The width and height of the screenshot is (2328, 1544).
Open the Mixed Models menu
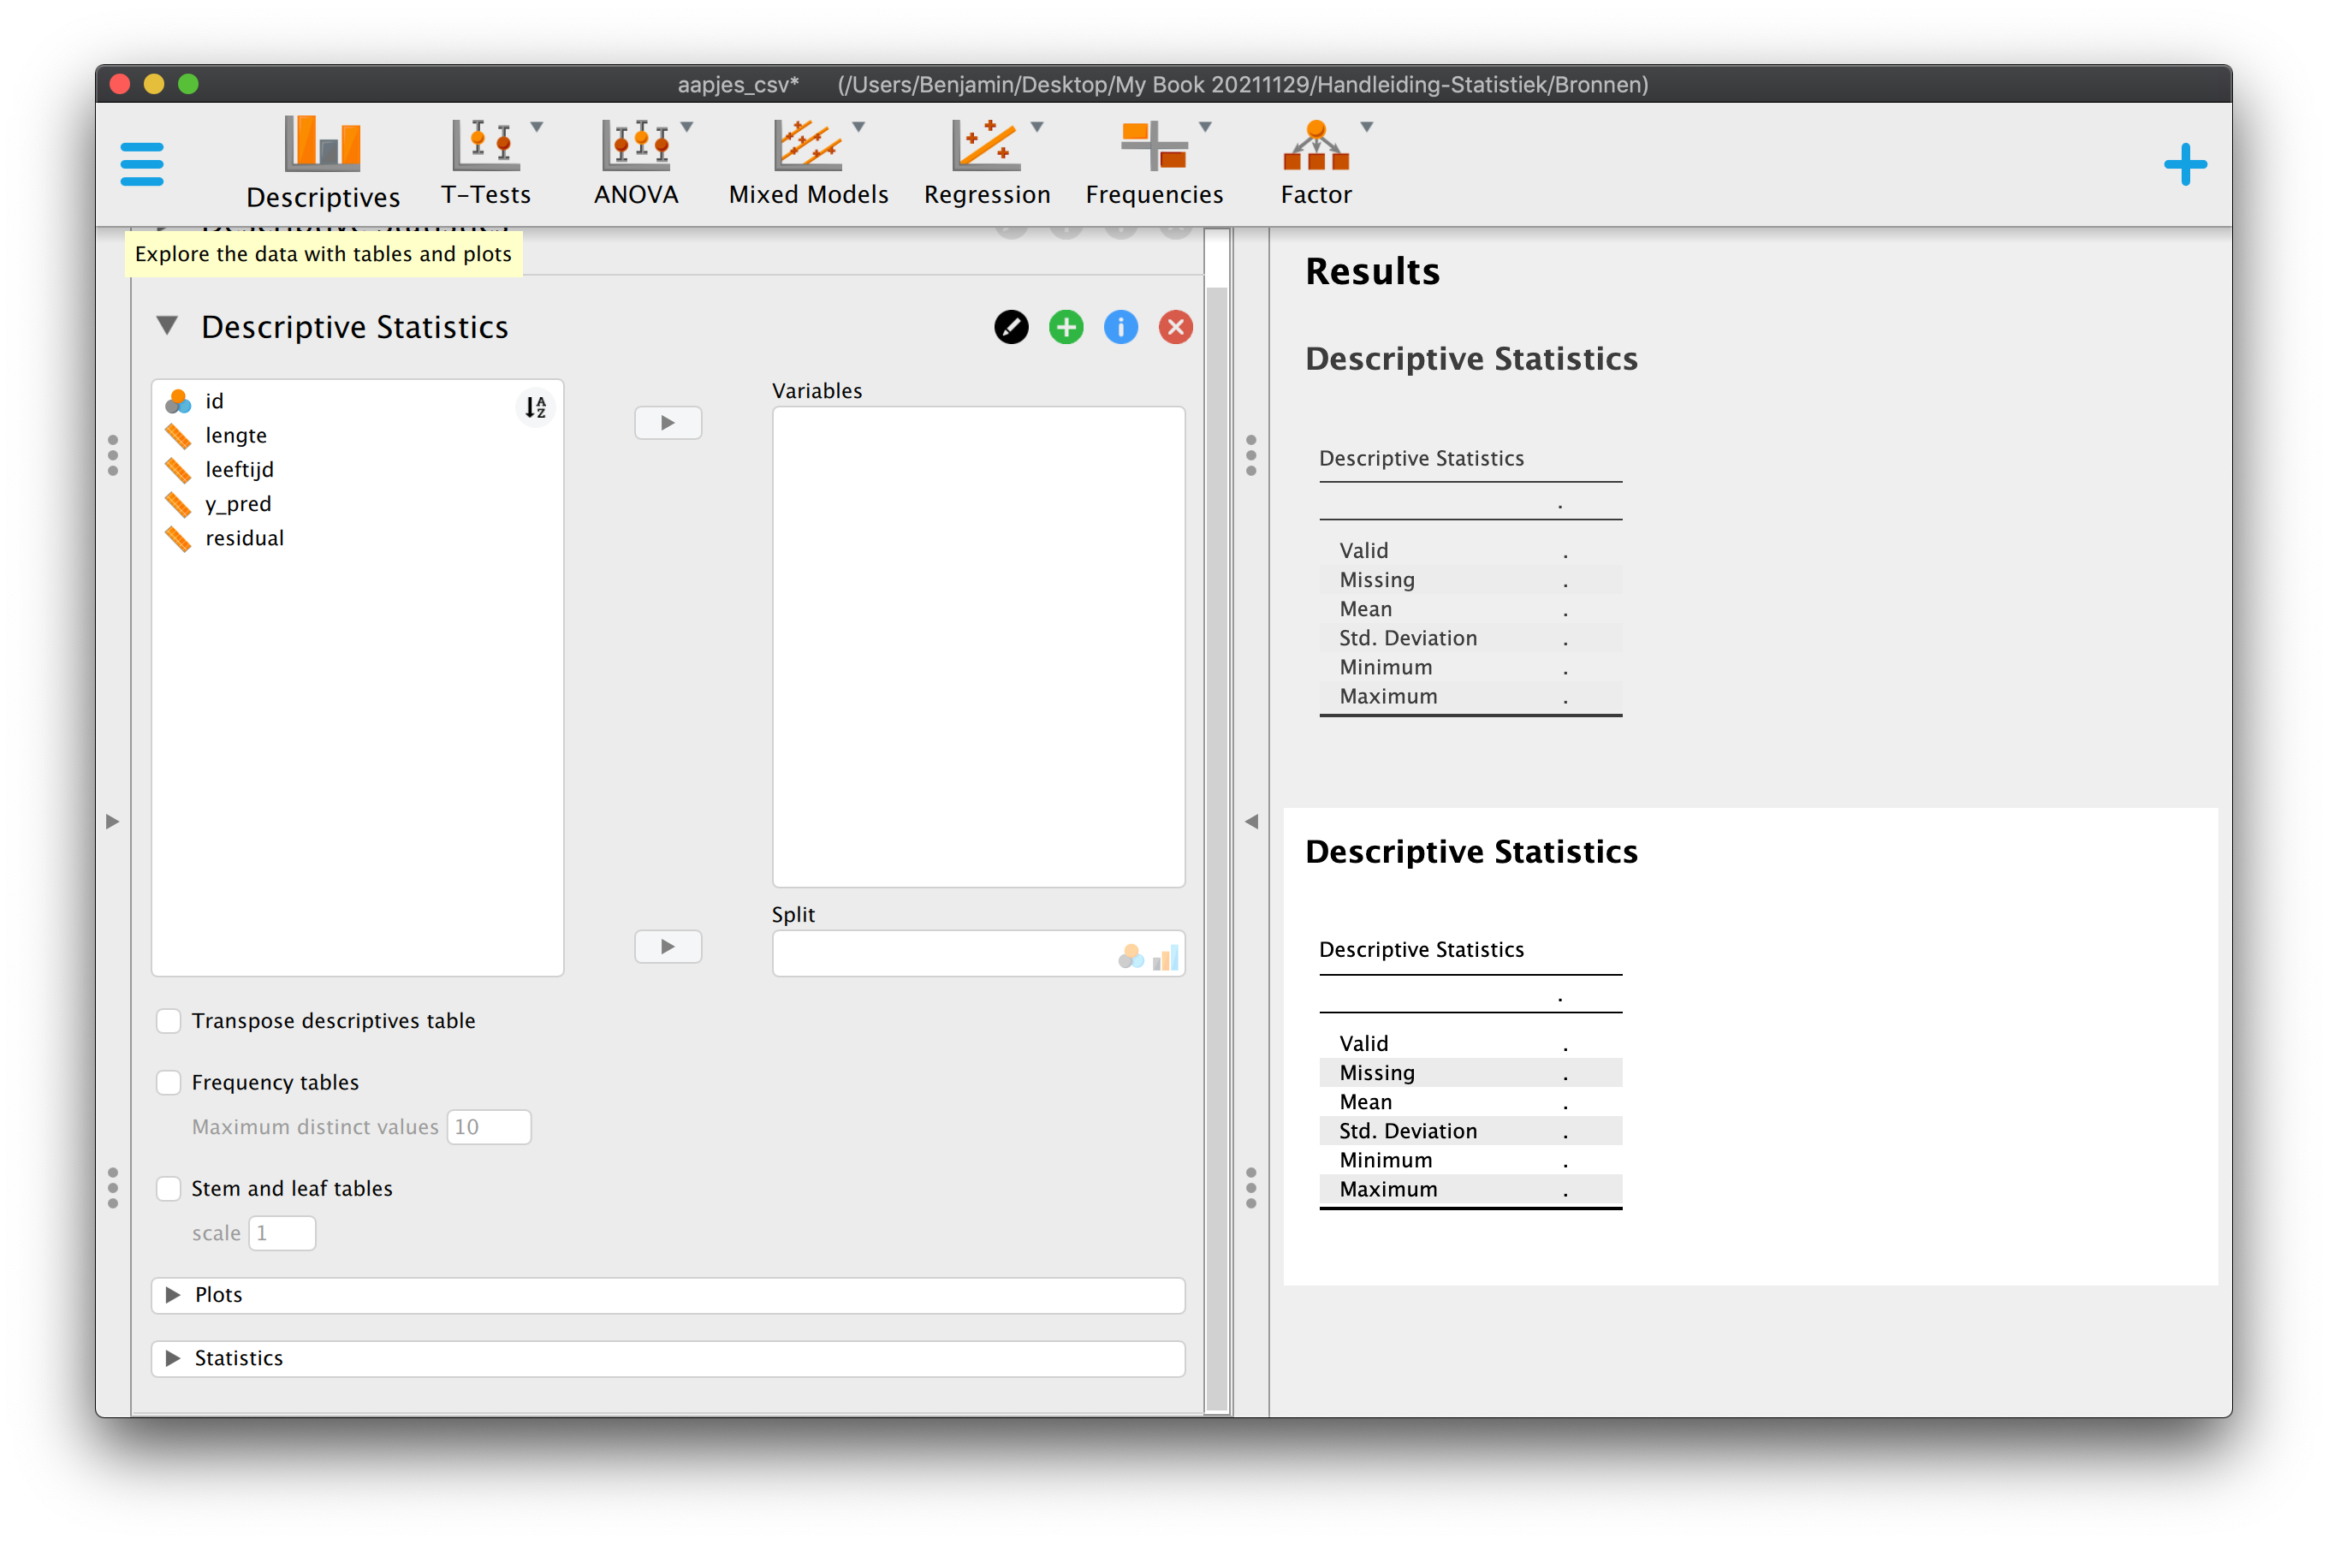coord(809,163)
